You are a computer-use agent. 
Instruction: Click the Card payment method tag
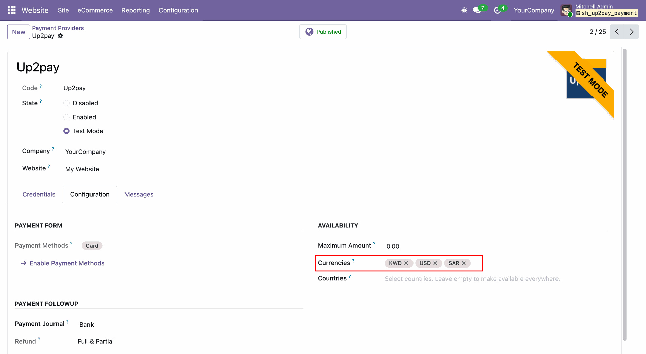(x=92, y=246)
